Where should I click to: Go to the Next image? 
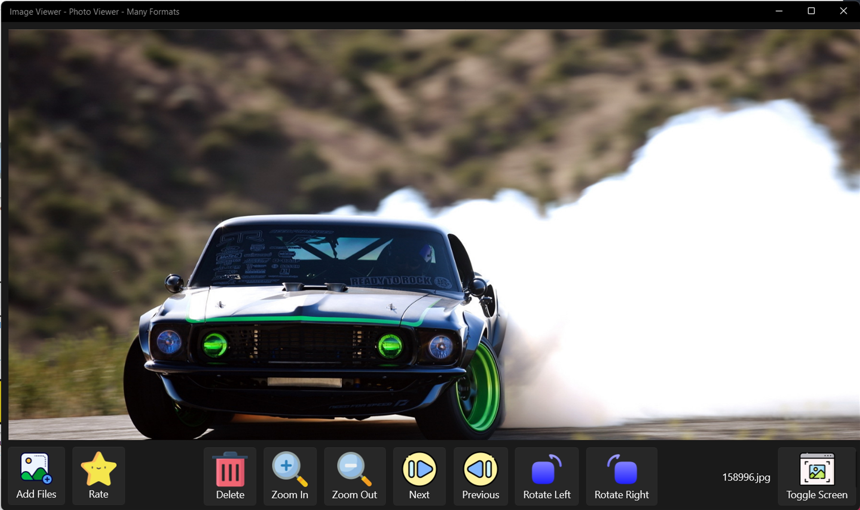[x=419, y=469]
